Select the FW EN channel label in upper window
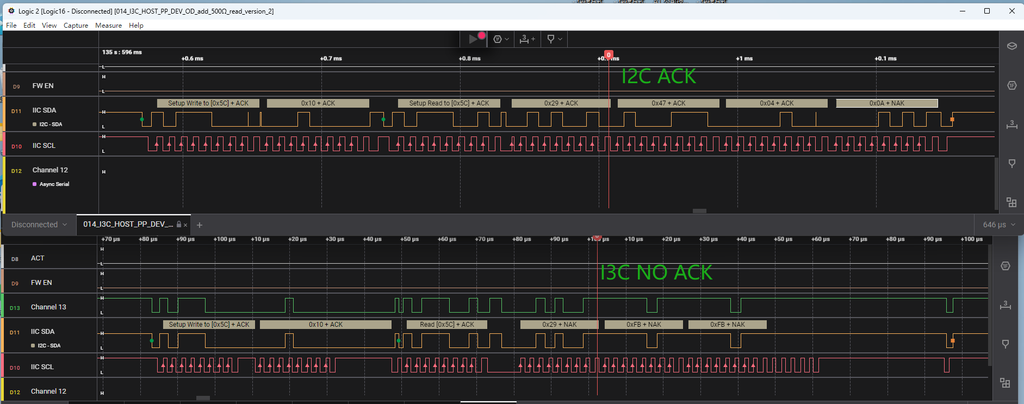1024x404 pixels. [43, 86]
